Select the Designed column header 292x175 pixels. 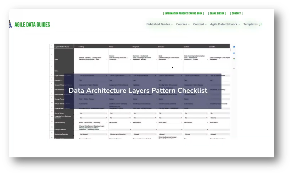pyautogui.click(x=136, y=47)
